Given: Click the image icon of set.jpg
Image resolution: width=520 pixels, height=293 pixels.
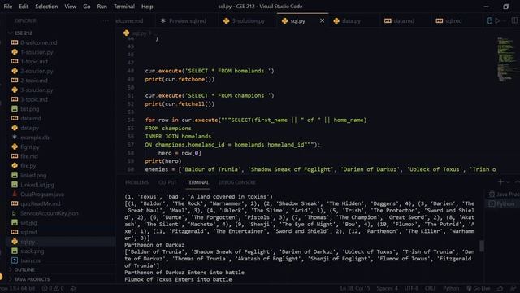Looking at the screenshot, I should (x=15, y=222).
